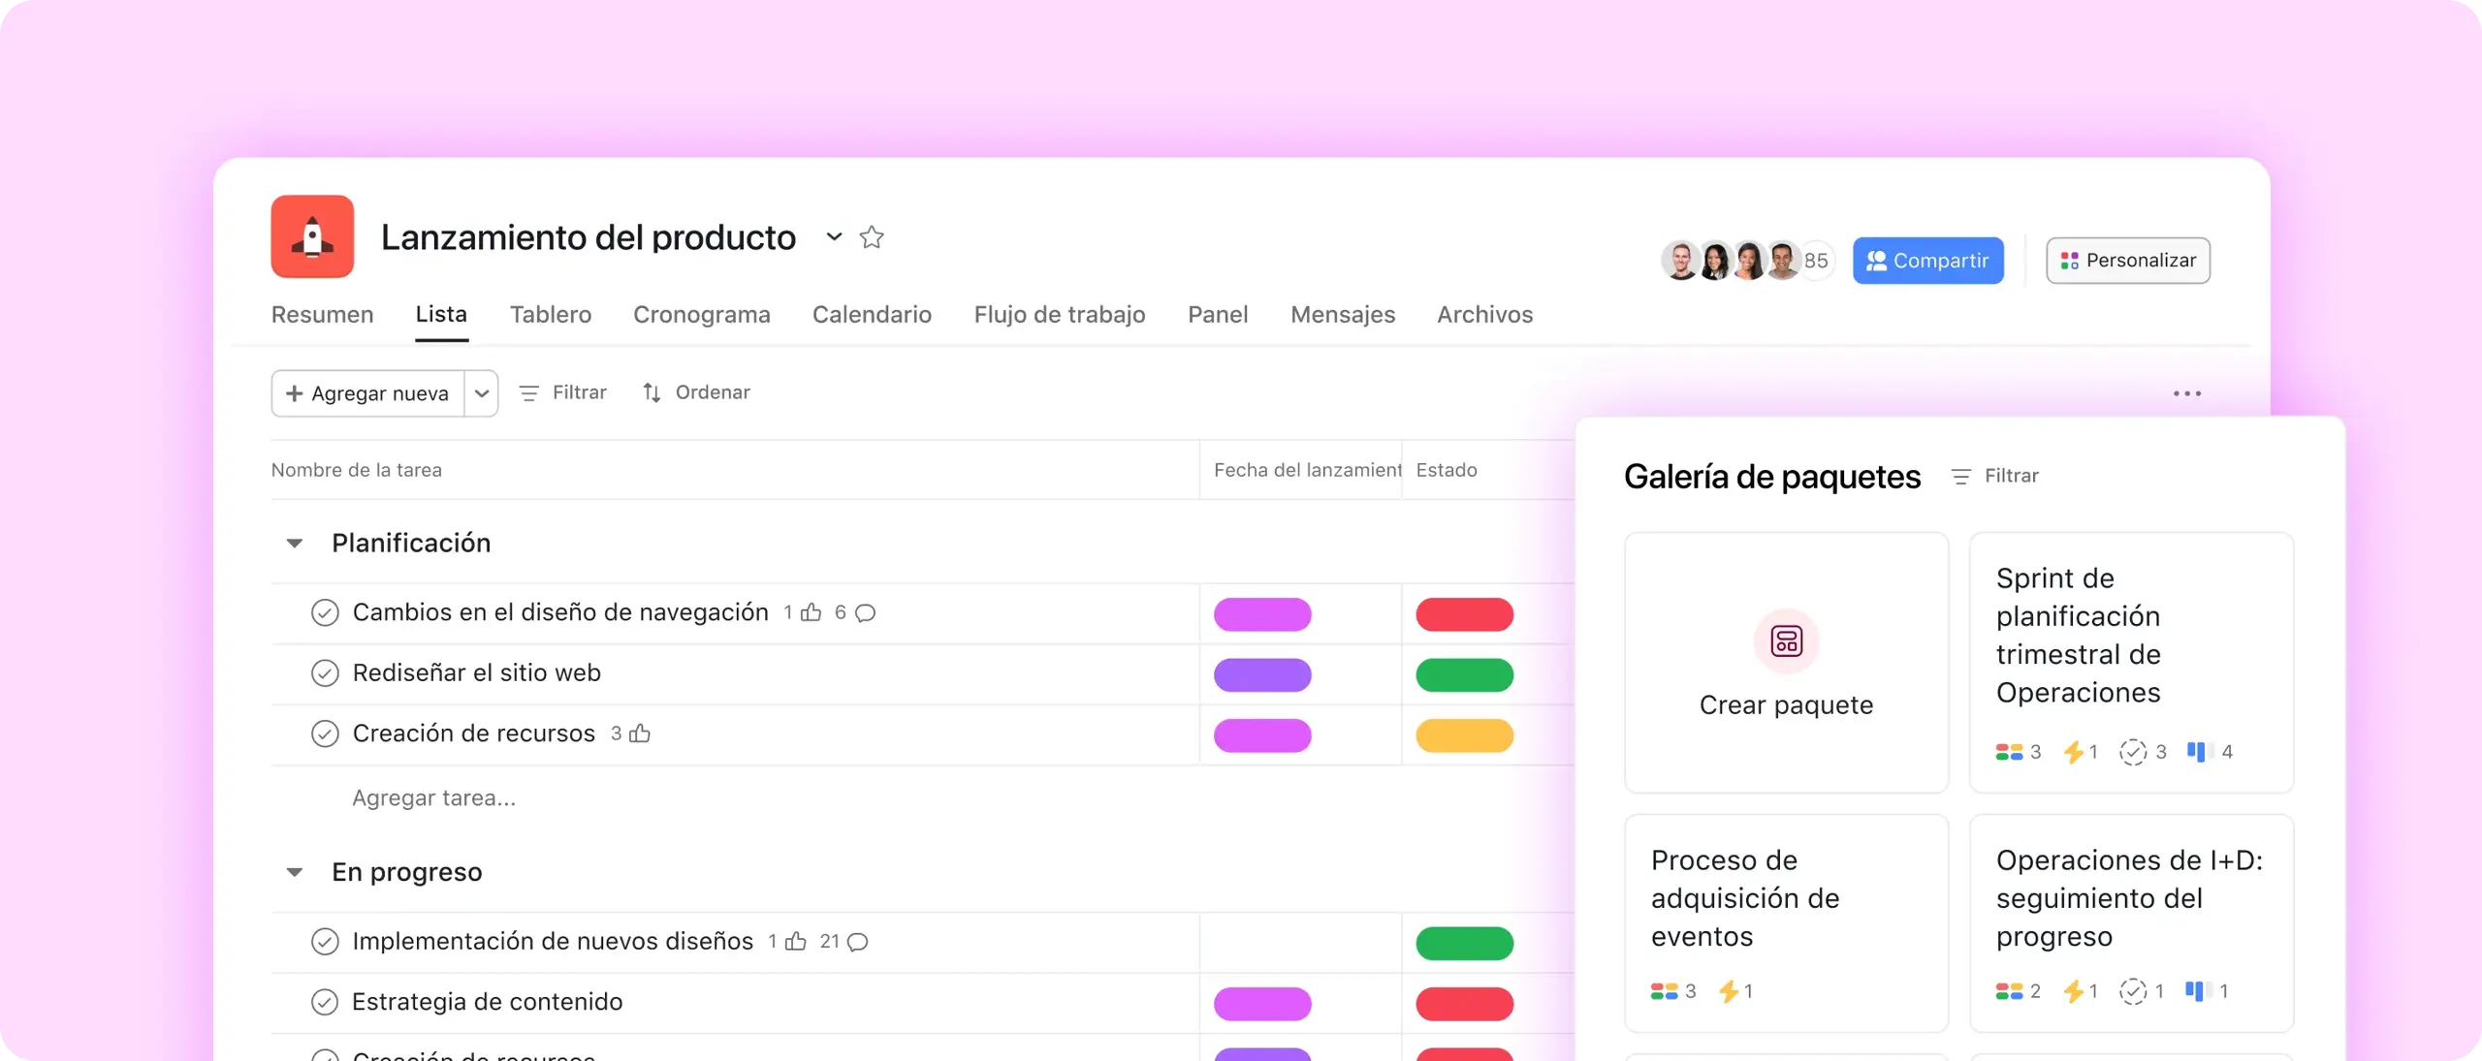Image resolution: width=2482 pixels, height=1061 pixels.
Task: Like the Cambios en el diseño de navegación task
Action: (x=811, y=611)
